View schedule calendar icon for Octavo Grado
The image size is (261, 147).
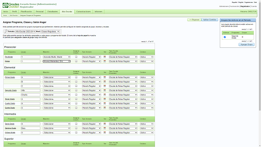coord(104,132)
